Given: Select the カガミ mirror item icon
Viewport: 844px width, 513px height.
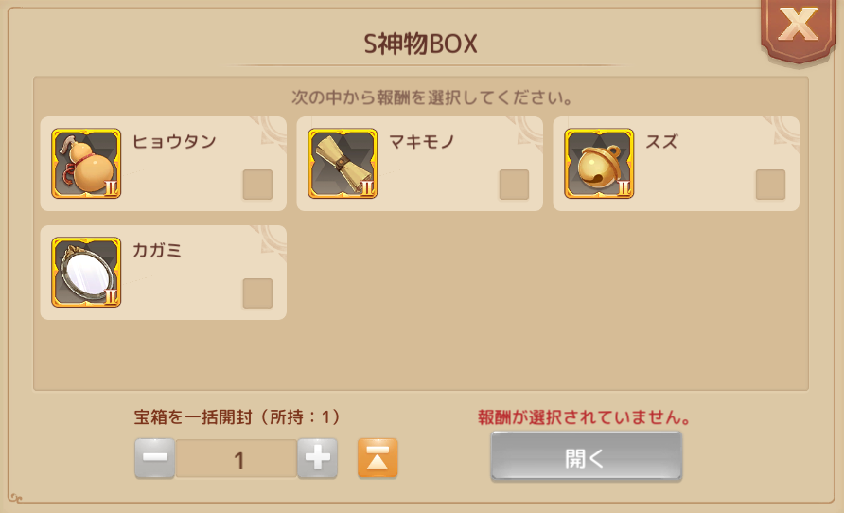Looking at the screenshot, I should tap(86, 273).
